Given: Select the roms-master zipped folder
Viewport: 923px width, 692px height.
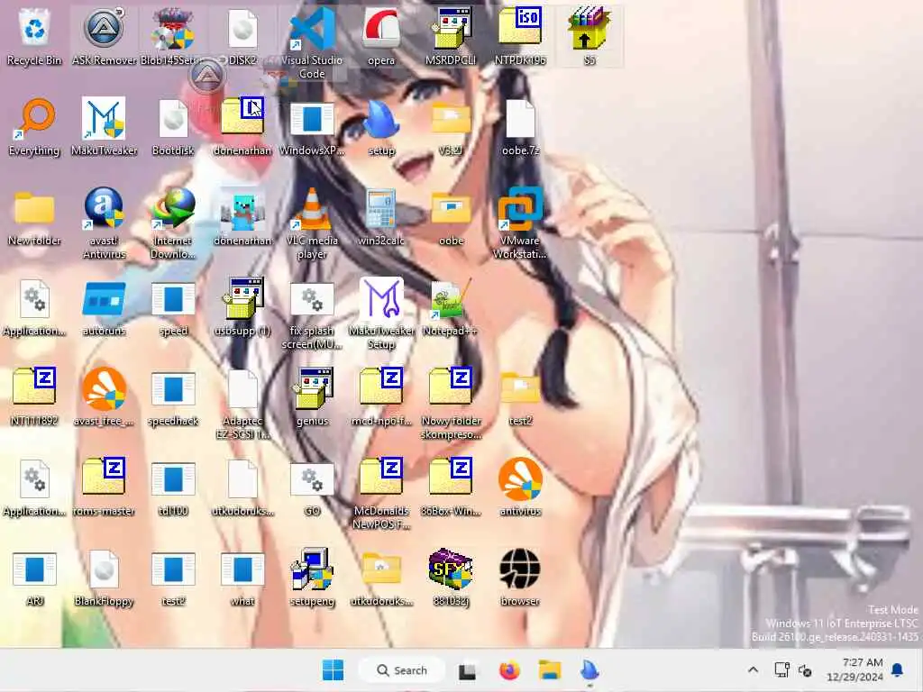Looking at the screenshot, I should tap(105, 487).
